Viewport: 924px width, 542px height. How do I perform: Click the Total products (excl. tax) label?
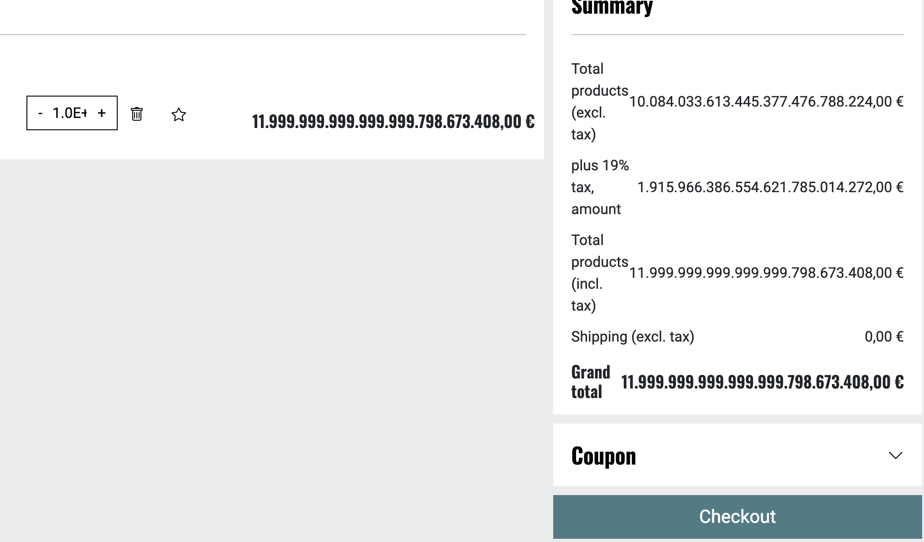coord(599,101)
